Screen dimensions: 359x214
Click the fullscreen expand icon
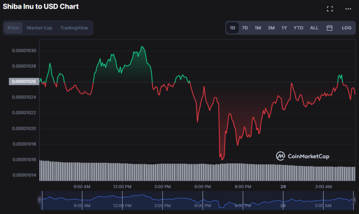pos(330,9)
